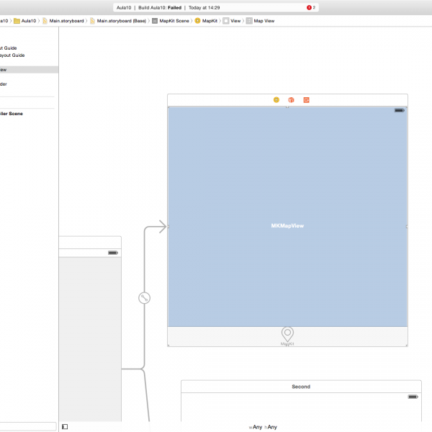Select the highlighted View row in the outline
The width and height of the screenshot is (432, 432).
(29, 70)
